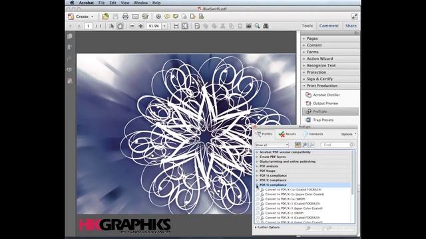The width and height of the screenshot is (426, 239).
Task: Open the zoom percentage dropdown arrow
Action: [x=164, y=26]
